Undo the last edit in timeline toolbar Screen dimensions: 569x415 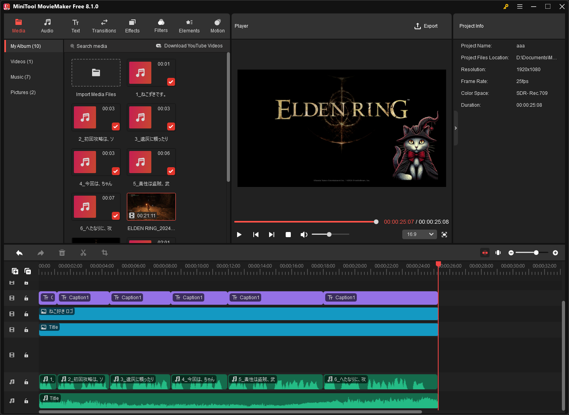click(x=19, y=253)
